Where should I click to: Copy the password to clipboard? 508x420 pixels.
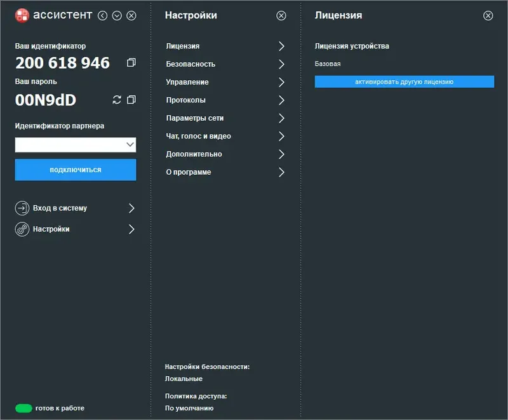(131, 100)
